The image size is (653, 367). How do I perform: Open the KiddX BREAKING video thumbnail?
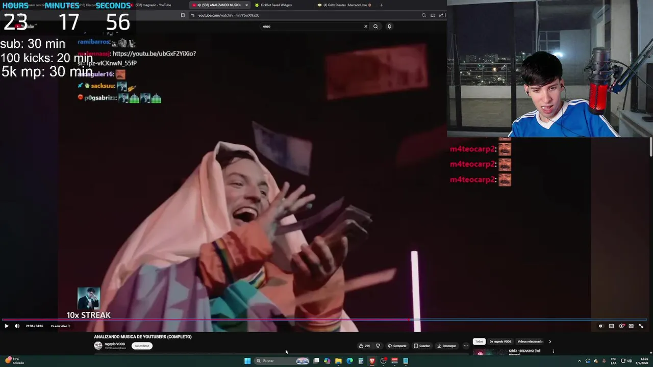[x=490, y=352]
